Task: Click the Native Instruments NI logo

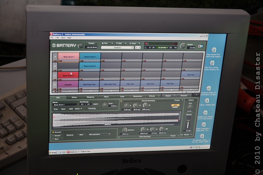Action: [x=201, y=46]
